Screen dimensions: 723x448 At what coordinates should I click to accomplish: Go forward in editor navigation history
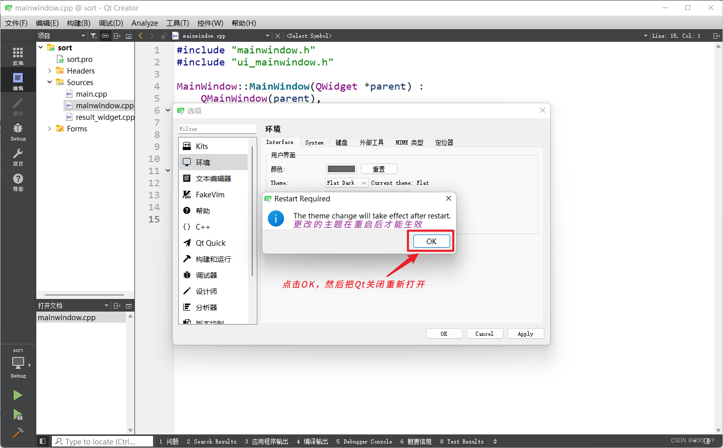point(152,36)
